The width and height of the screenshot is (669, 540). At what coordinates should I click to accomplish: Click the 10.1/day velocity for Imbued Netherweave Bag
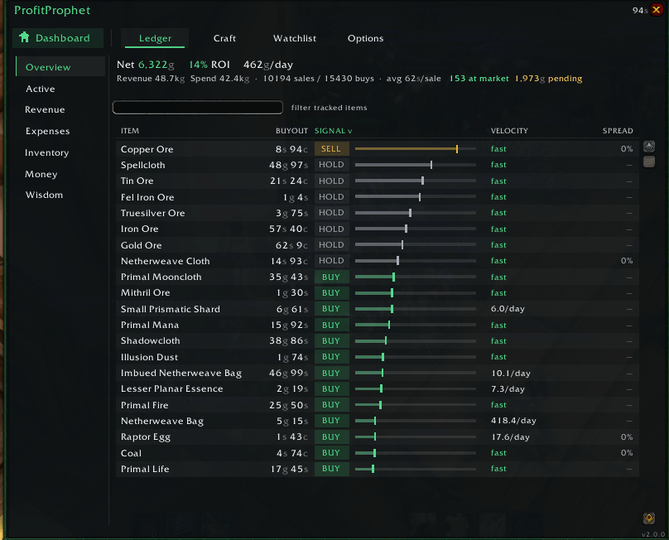[x=511, y=373]
